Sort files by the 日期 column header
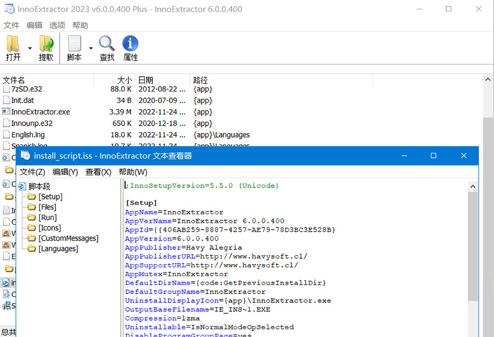This screenshot has width=494, height=337. click(145, 79)
